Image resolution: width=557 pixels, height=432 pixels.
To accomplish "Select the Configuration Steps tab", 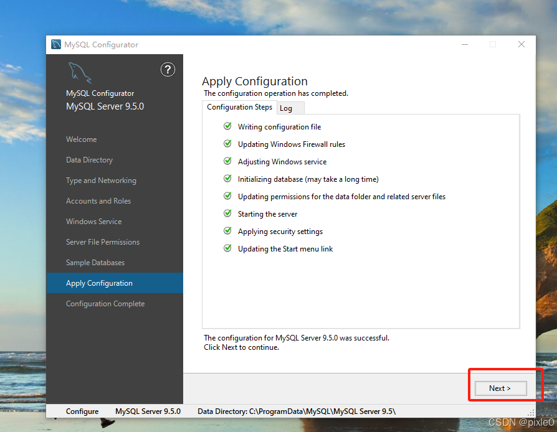I will coord(239,107).
